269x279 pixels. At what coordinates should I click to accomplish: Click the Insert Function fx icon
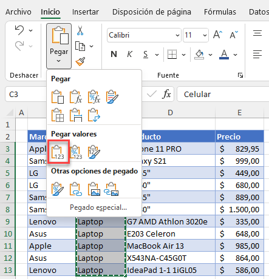[x=166, y=94]
